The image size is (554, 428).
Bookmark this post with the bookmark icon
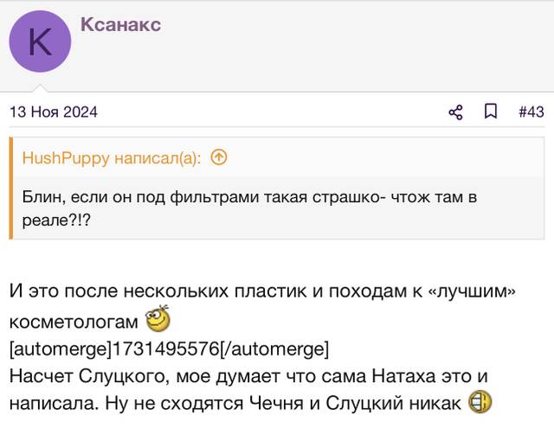coord(491,112)
